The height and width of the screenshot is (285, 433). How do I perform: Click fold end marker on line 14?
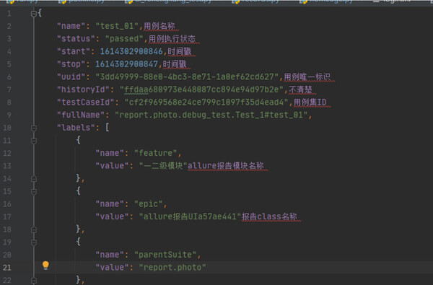pos(34,179)
